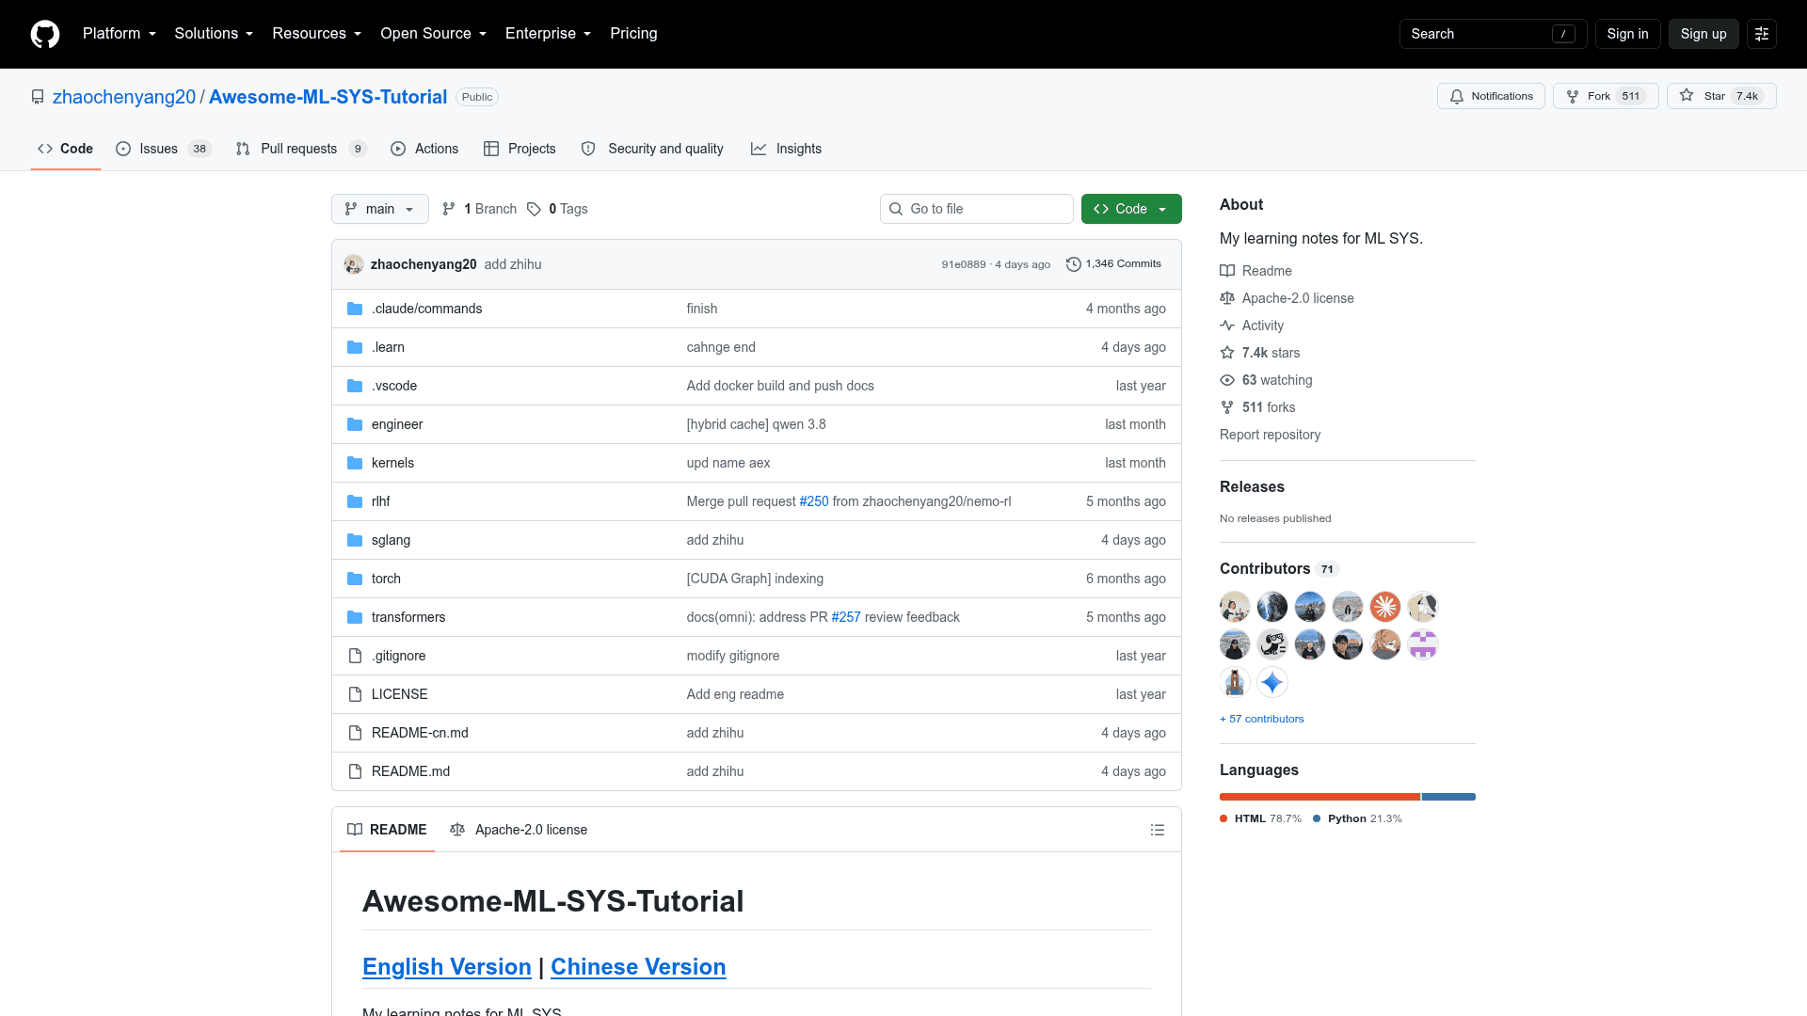
Task: Click the file icon for LICENSE
Action: 355,694
